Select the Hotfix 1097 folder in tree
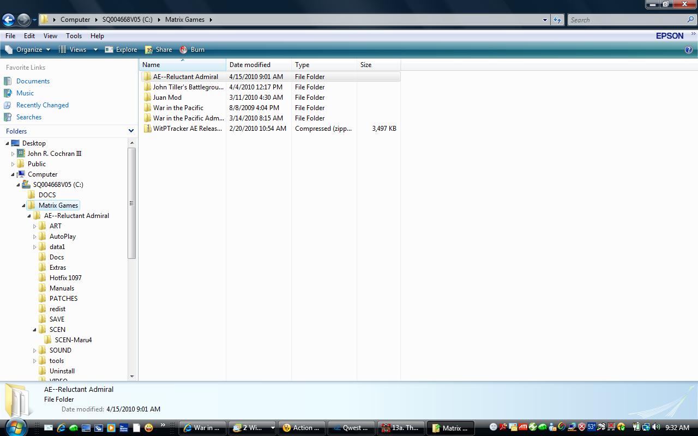Screen dimensions: 698x436 point(65,278)
